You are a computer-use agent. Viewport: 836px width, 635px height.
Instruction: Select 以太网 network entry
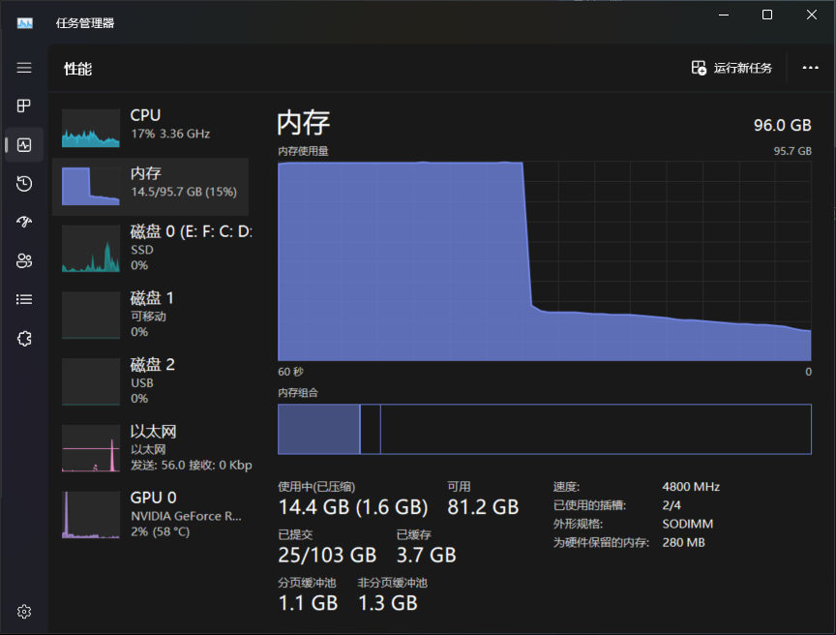[150, 448]
